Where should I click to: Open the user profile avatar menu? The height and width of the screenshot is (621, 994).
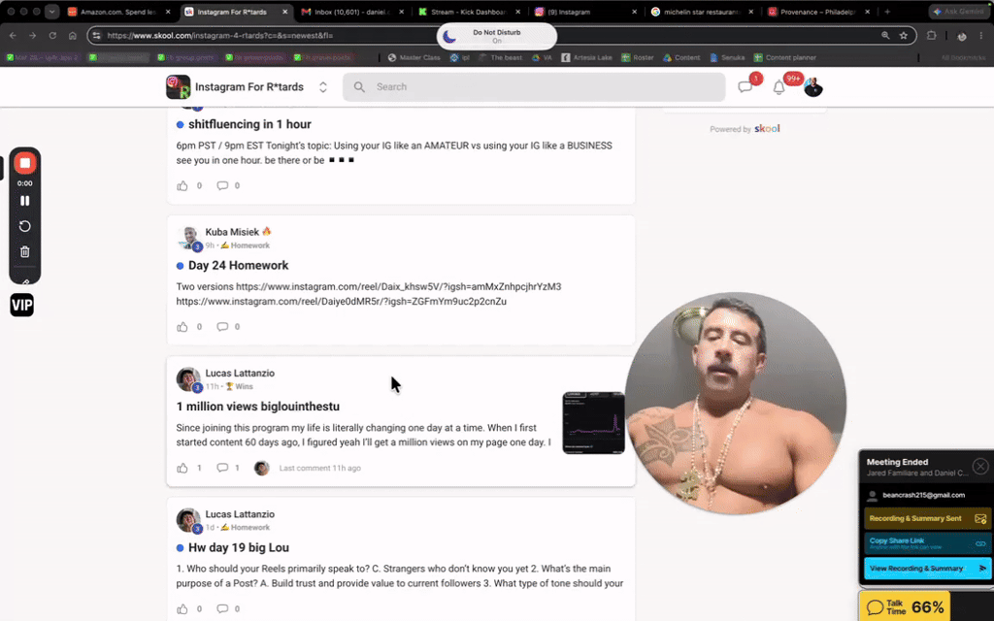click(x=812, y=87)
